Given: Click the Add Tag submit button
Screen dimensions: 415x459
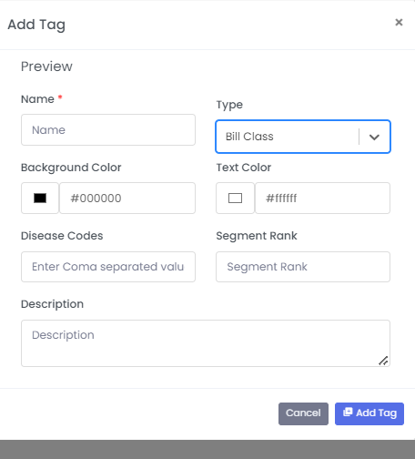Looking at the screenshot, I should tap(369, 413).
